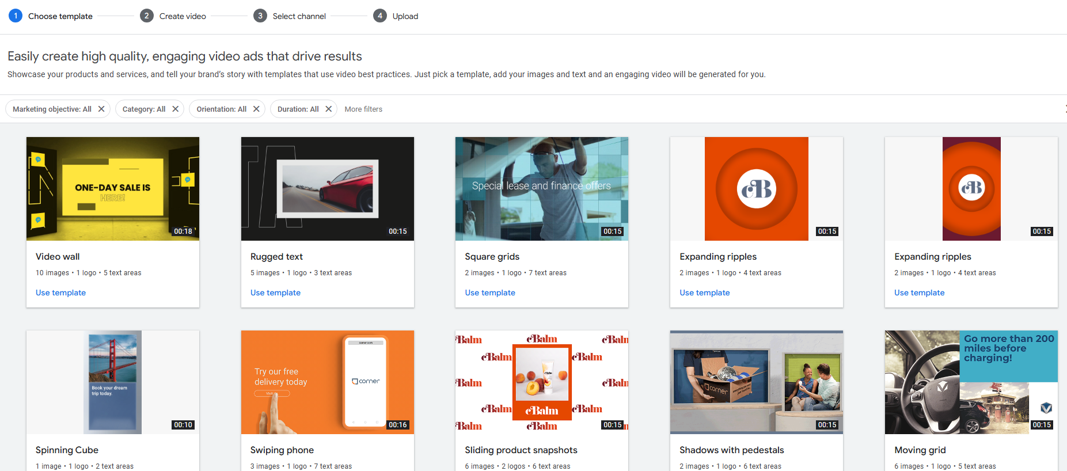Preview the Swiping phone orange thumbnail

pos(328,382)
